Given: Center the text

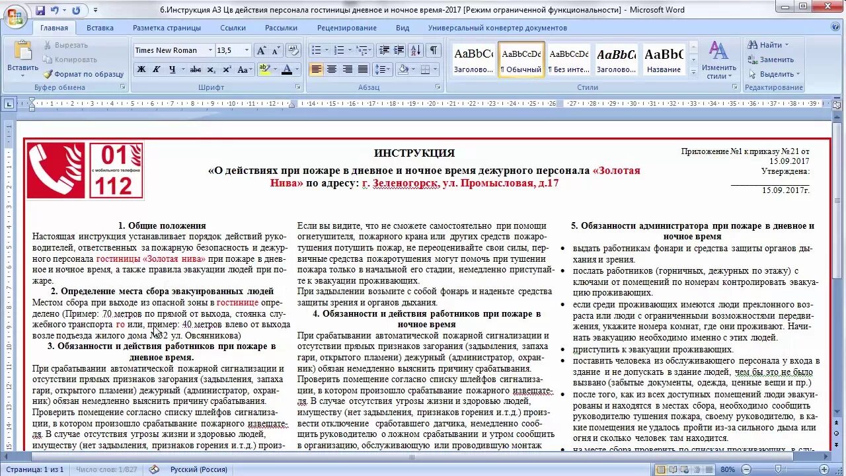Looking at the screenshot, I should coord(332,69).
